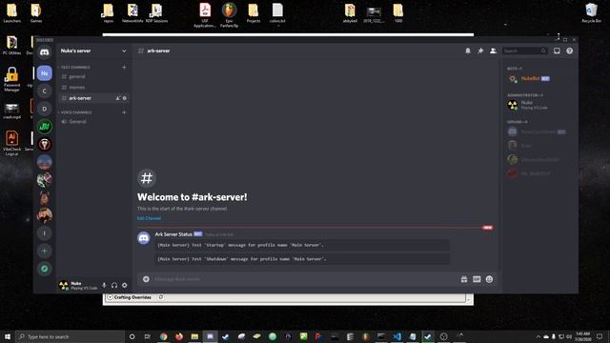Open Explore Public Servers compass icon
The width and height of the screenshot is (610, 343).
click(x=45, y=269)
